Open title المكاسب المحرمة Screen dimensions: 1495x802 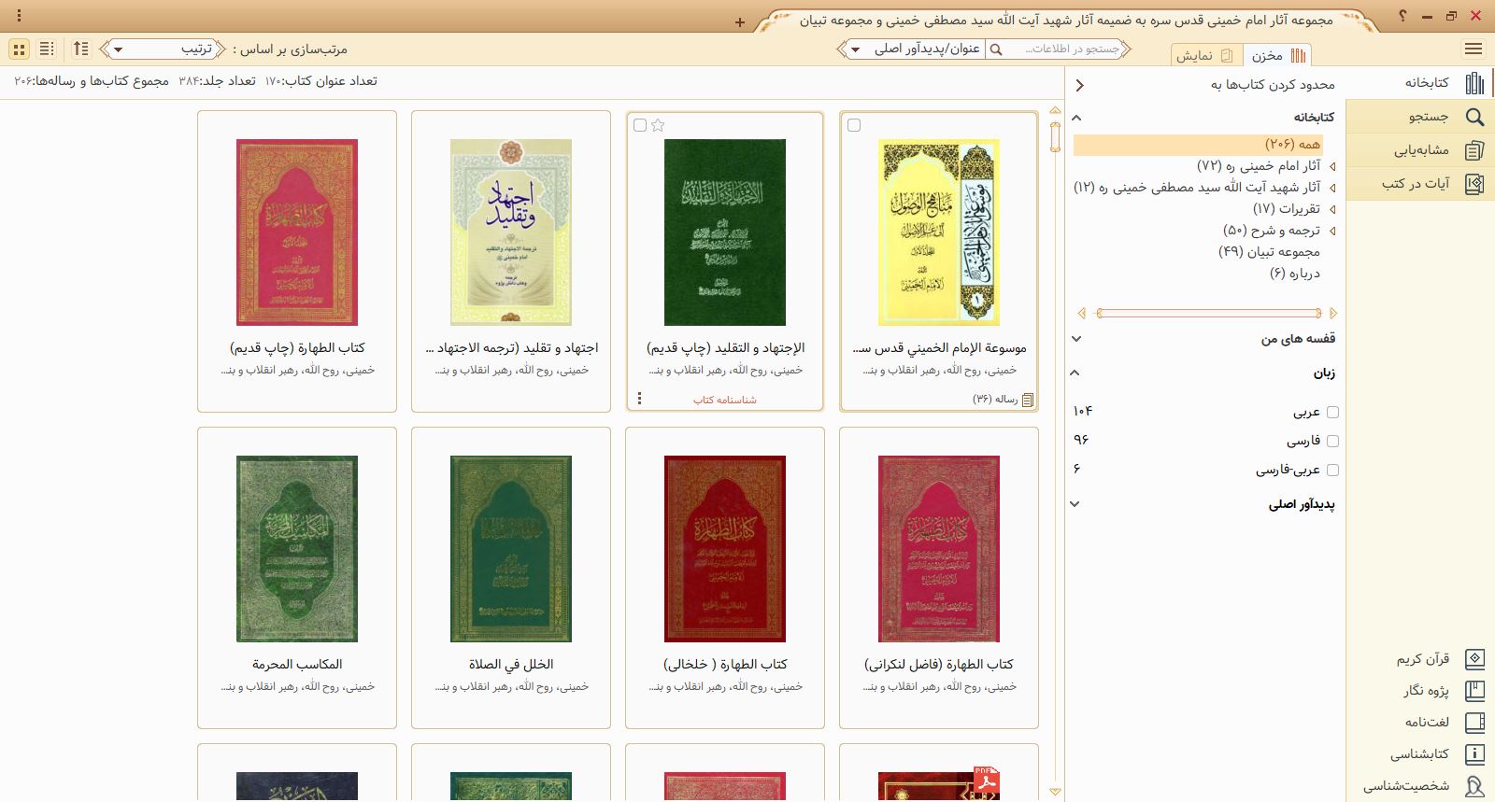point(297,665)
